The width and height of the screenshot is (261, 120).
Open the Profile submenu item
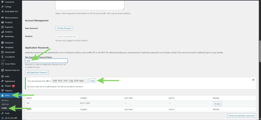4,108
